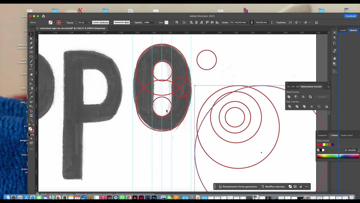The height and width of the screenshot is (203, 360).
Task: Click Condividi share button
Action: point(350,16)
